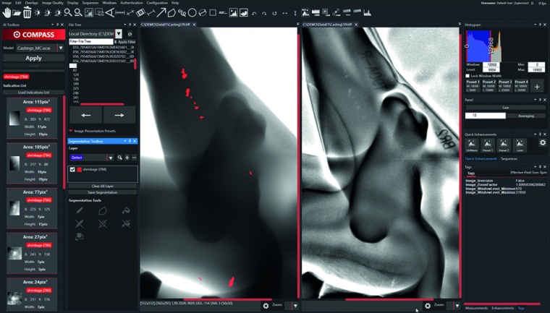Image resolution: width=550 pixels, height=313 pixels.
Task: Enable Lock Window Width checkbox
Action: (x=467, y=76)
